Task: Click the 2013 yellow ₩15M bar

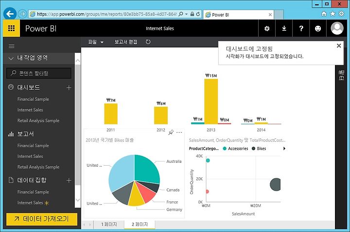Action: 211,101
